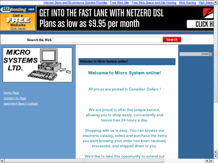This screenshot has height=163, width=218.
Task: Click the 'Welcome to Micro System online!' heading bar
Action: click(127, 62)
